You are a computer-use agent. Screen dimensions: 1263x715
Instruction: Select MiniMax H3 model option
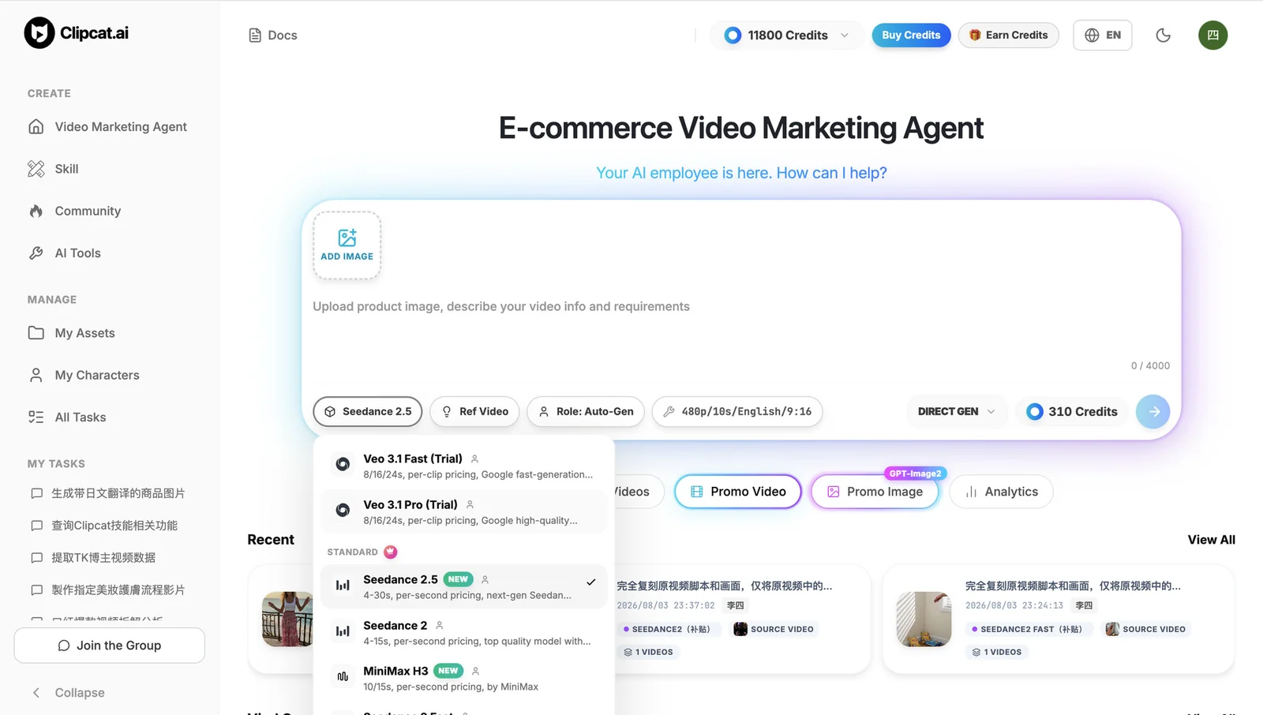464,678
